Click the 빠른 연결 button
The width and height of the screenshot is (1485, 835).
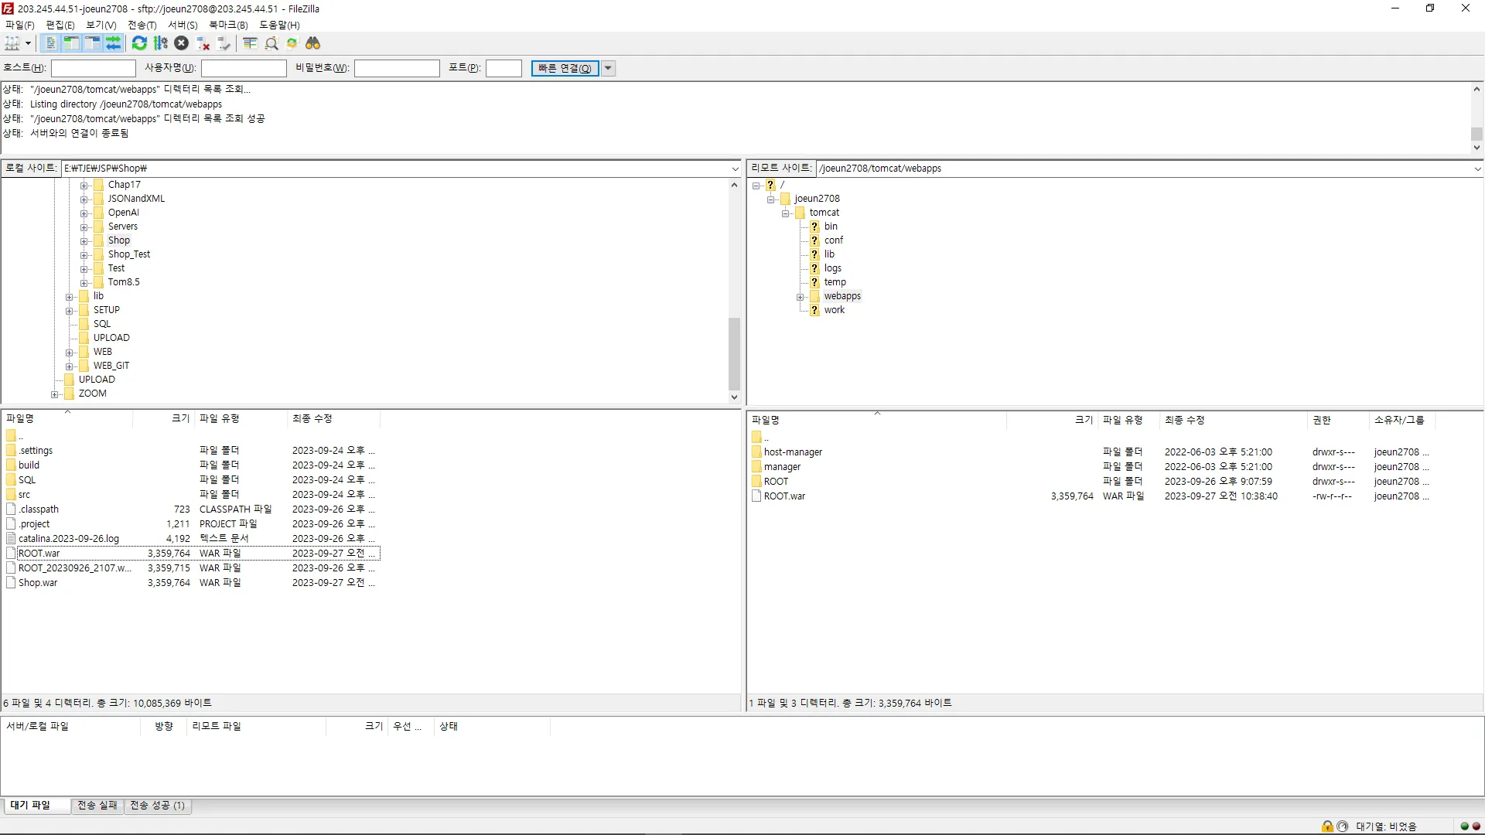tap(565, 68)
